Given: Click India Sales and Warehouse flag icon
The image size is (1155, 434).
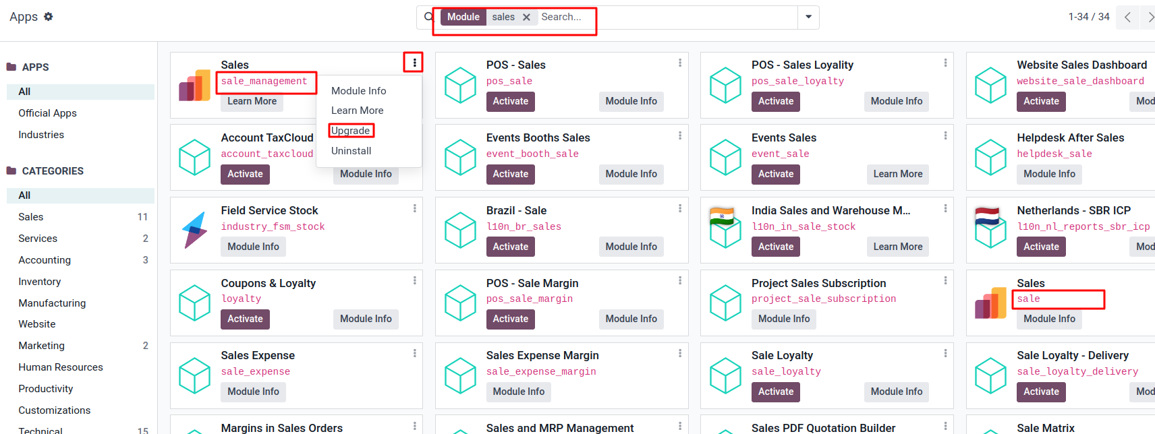Looking at the screenshot, I should click(x=725, y=228).
